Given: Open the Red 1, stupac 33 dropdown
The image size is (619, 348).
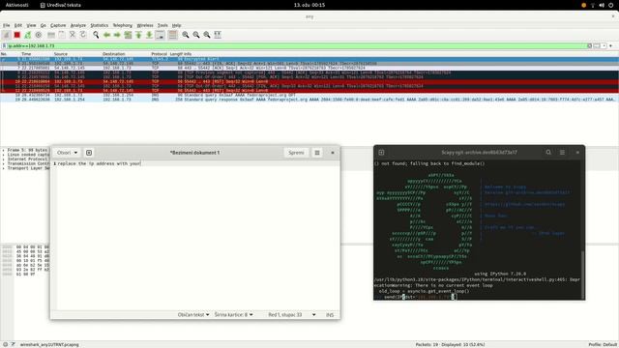Looking at the screenshot, I should [292, 315].
